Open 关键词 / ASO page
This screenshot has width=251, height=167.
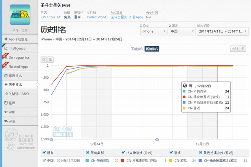tap(20, 94)
